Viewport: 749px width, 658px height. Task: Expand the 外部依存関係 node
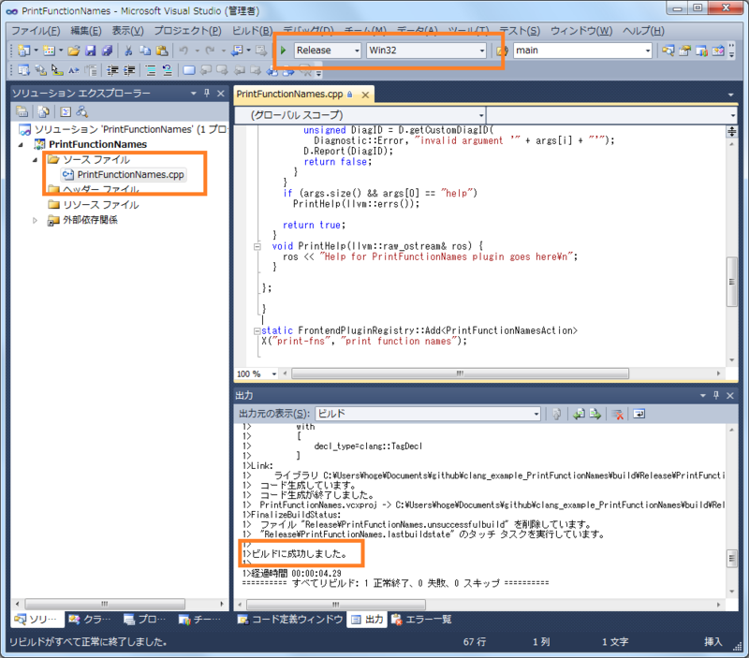pos(35,221)
